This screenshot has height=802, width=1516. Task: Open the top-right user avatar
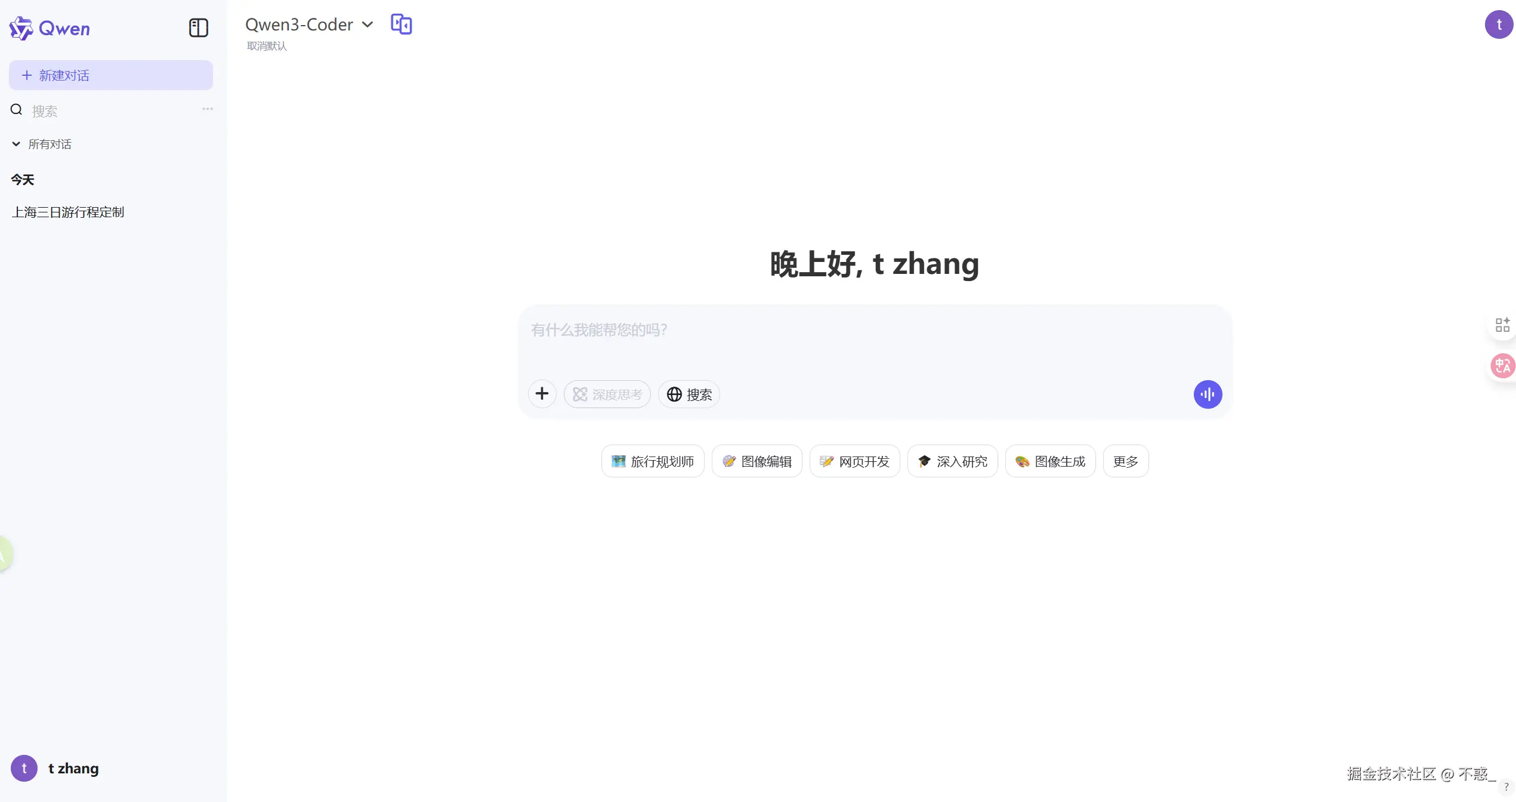1499,24
